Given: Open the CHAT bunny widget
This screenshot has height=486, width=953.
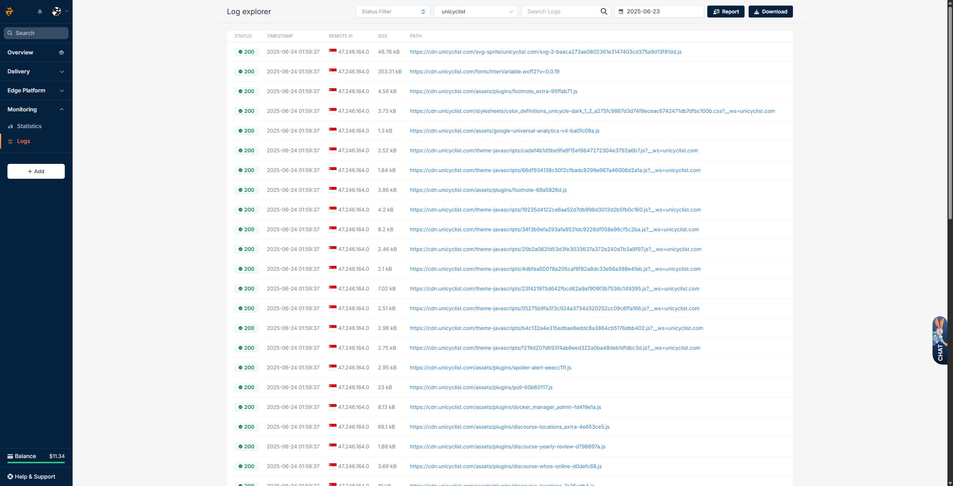Looking at the screenshot, I should pyautogui.click(x=940, y=340).
